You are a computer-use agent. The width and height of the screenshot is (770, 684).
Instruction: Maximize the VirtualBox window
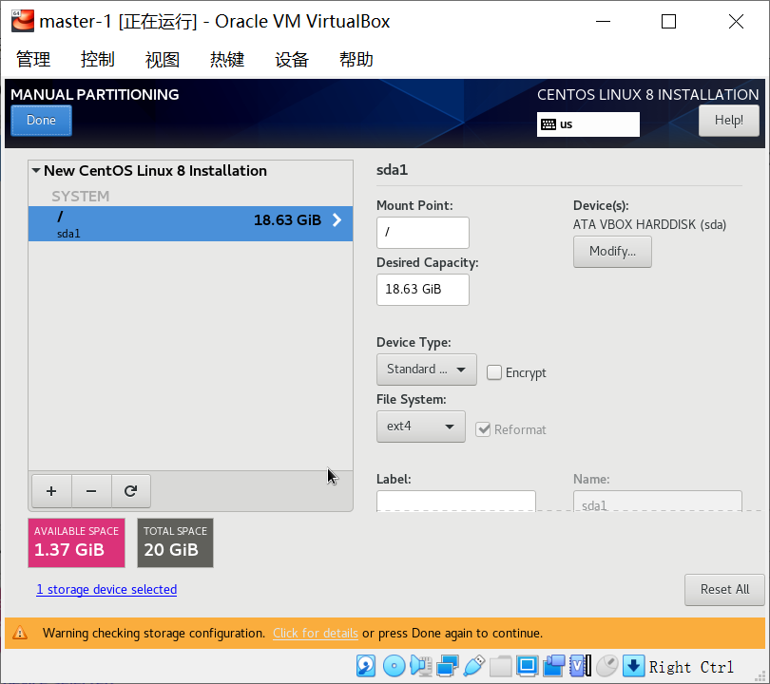[668, 21]
